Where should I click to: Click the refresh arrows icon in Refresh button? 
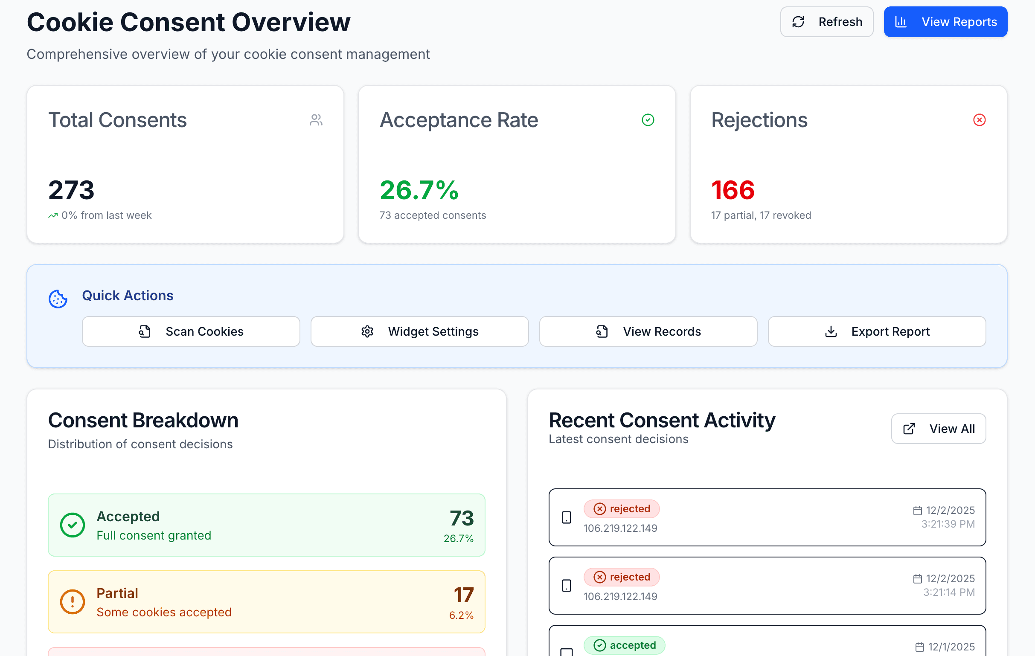(799, 21)
